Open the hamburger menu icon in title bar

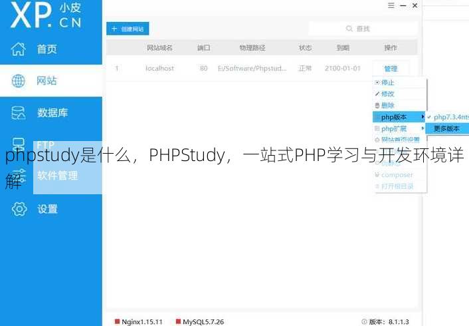click(x=391, y=5)
